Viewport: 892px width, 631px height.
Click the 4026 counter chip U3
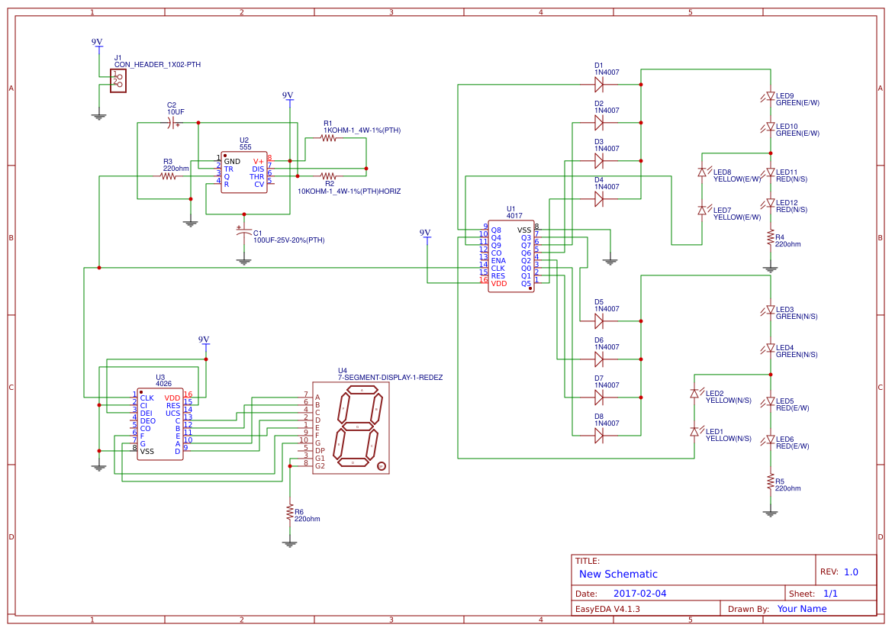coord(158,423)
